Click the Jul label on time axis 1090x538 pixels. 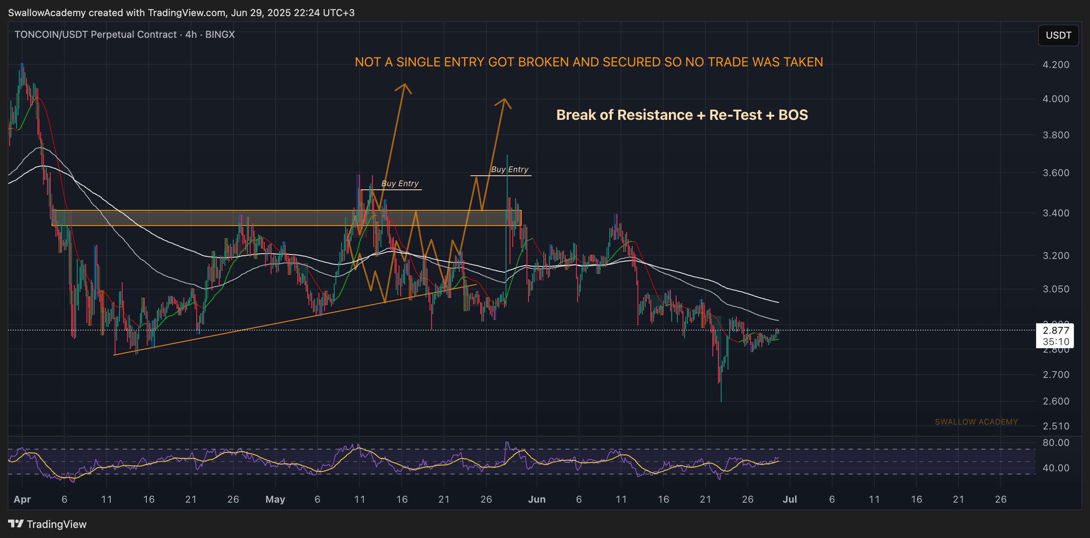pos(790,499)
